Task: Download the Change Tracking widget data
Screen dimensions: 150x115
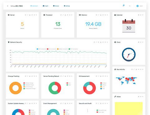Action: (x=30, y=76)
